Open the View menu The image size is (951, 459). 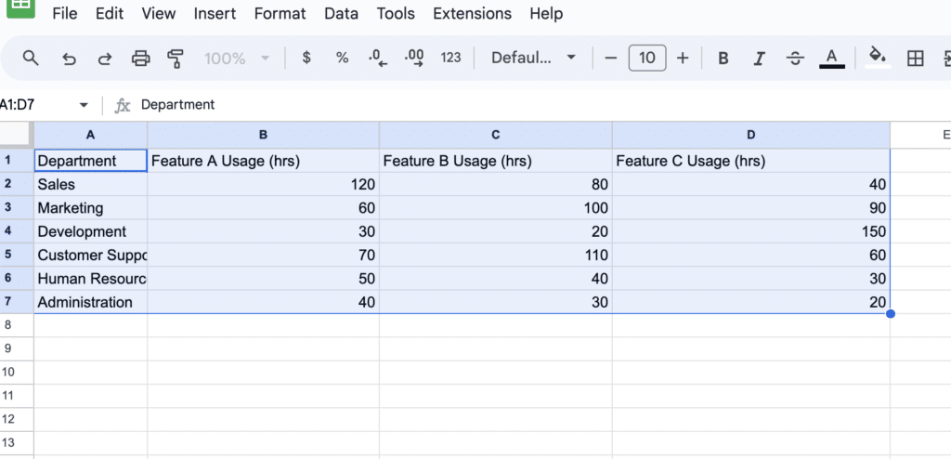159,13
